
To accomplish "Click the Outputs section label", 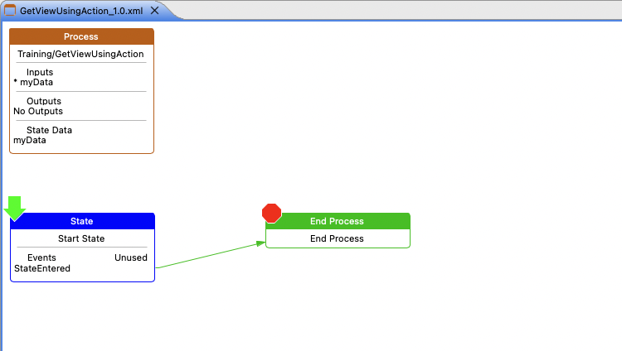I will coord(44,101).
